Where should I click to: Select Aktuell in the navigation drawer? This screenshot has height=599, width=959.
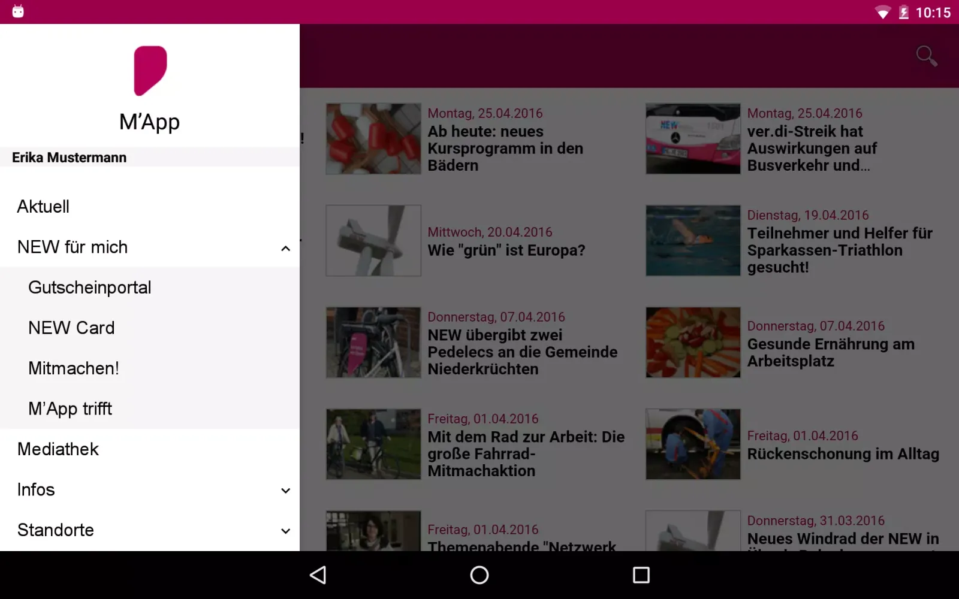[43, 206]
